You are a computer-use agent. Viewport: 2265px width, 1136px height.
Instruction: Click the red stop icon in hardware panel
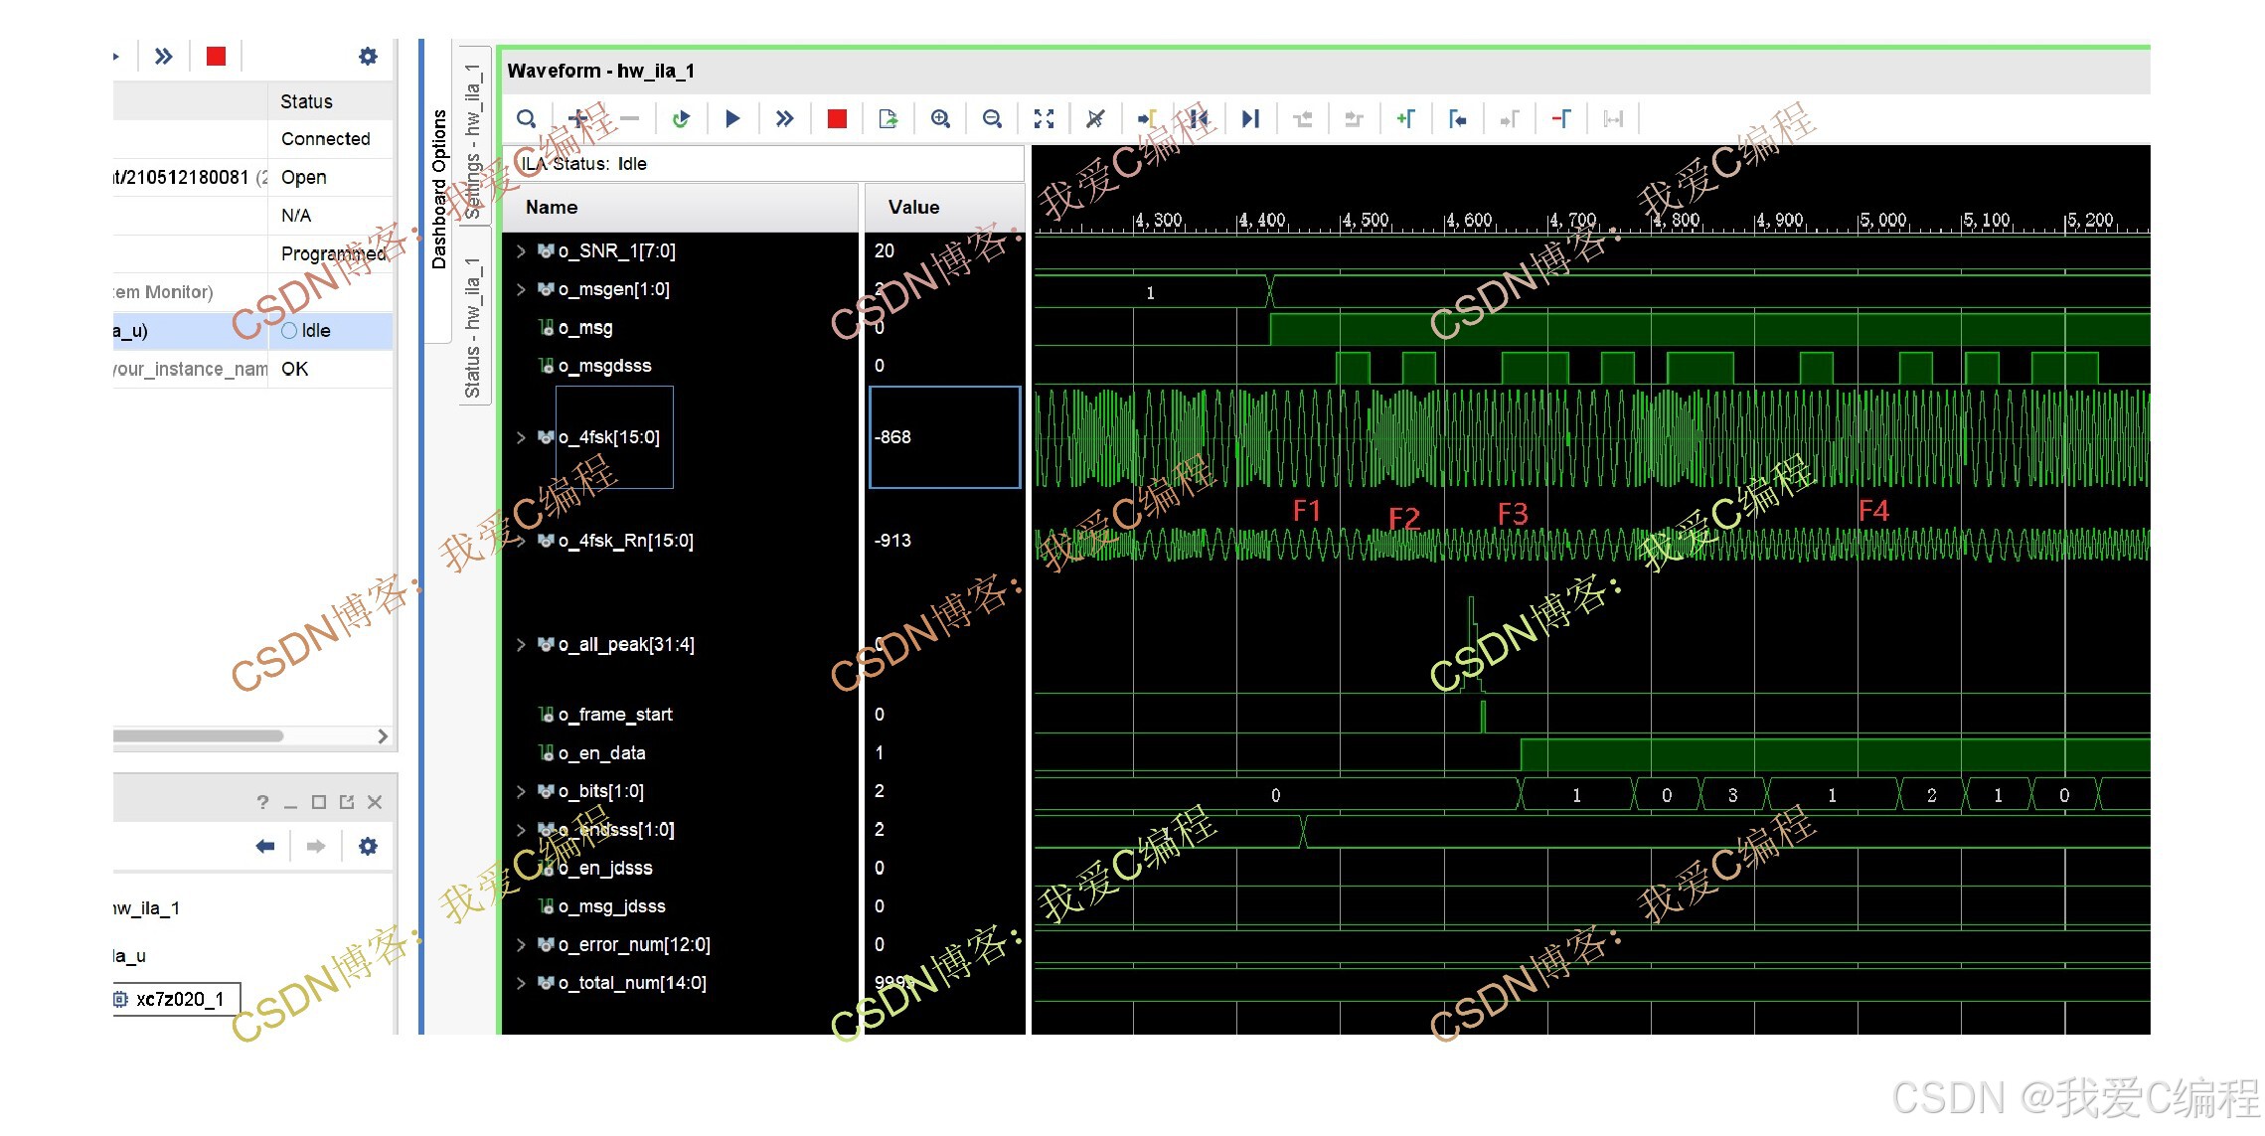pos(216,57)
